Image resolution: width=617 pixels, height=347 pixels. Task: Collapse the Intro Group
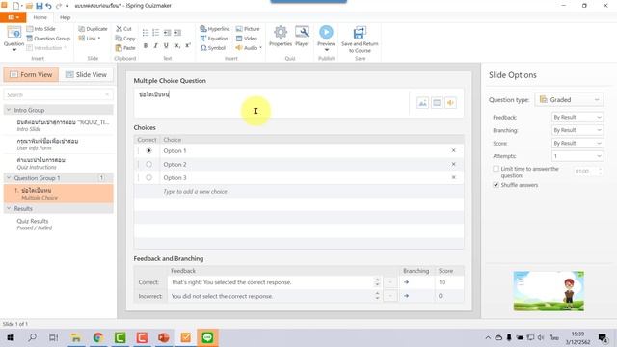(x=9, y=110)
